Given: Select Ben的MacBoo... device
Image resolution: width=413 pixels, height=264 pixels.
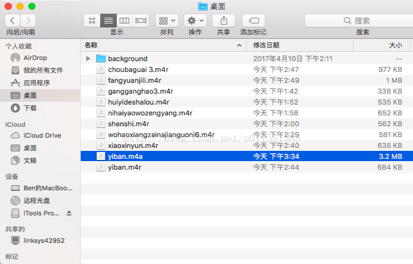Looking at the screenshot, I should click(40, 188).
